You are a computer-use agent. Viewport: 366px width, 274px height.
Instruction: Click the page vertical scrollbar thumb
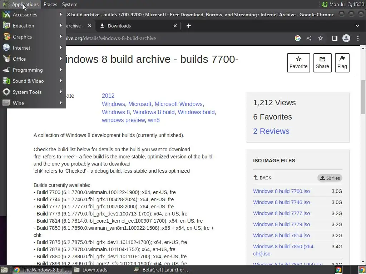363,97
